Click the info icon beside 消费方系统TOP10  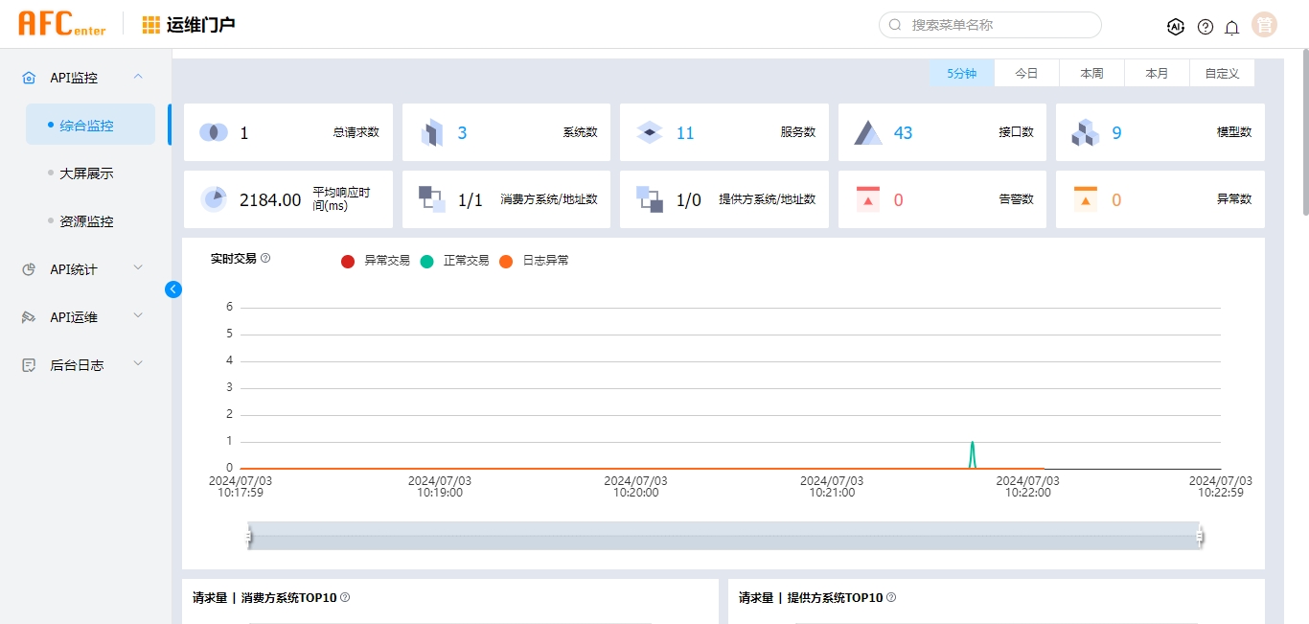coord(345,597)
